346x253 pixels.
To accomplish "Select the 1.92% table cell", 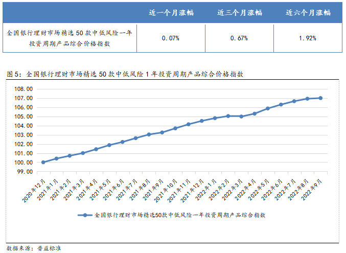I will point(307,38).
